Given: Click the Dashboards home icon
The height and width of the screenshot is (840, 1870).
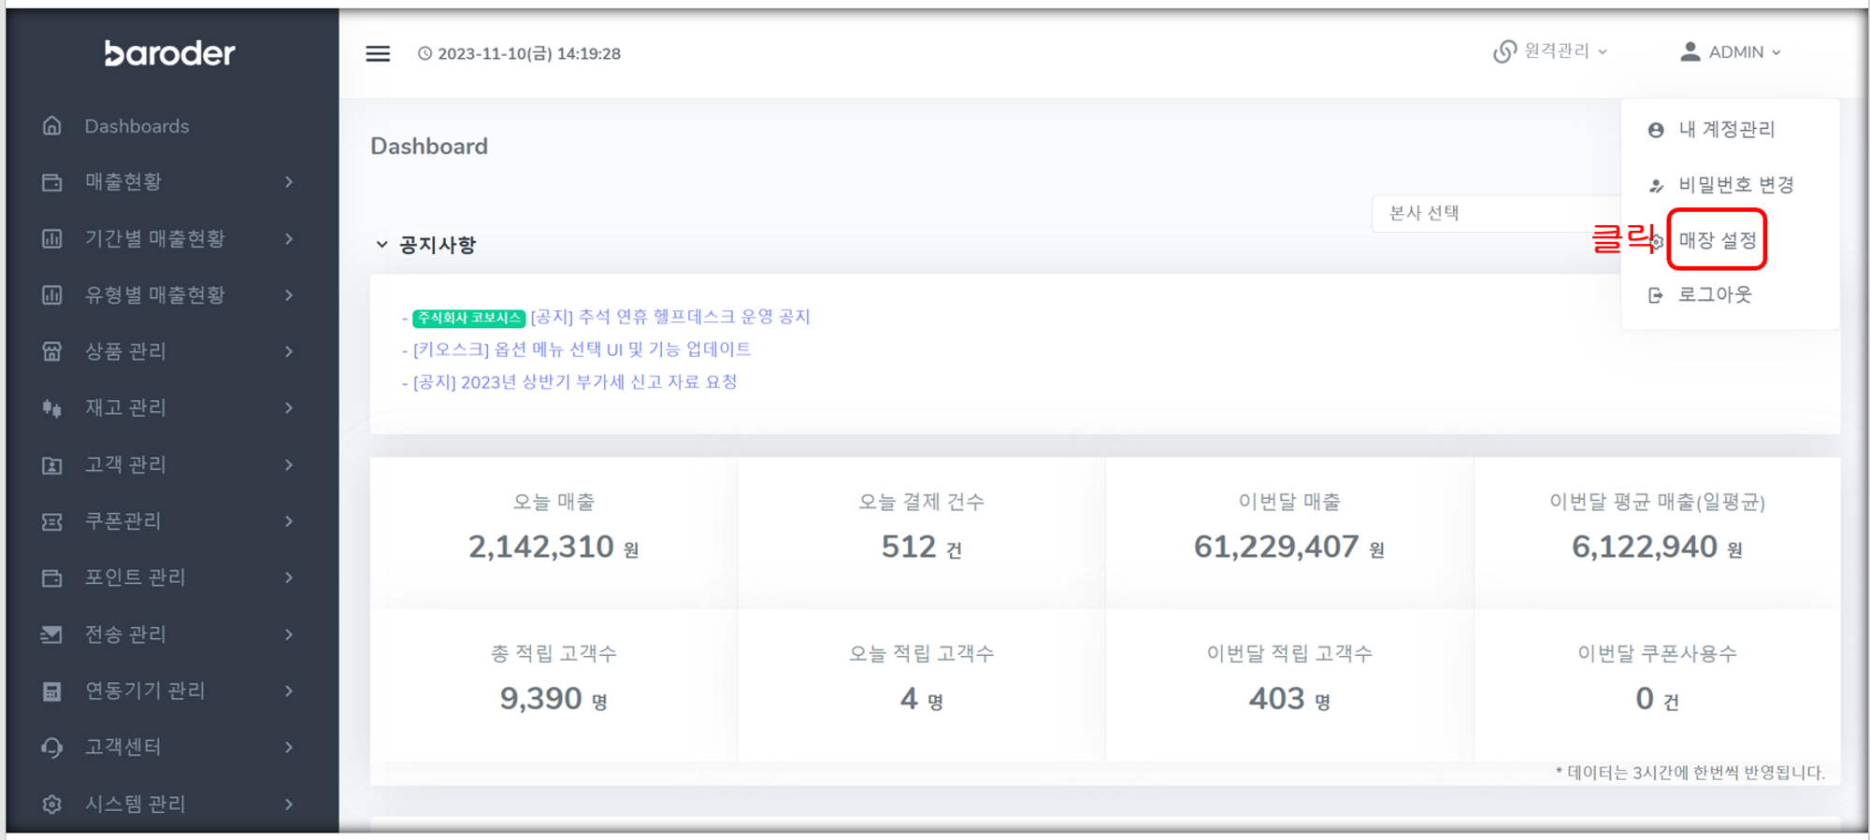Looking at the screenshot, I should pyautogui.click(x=52, y=126).
